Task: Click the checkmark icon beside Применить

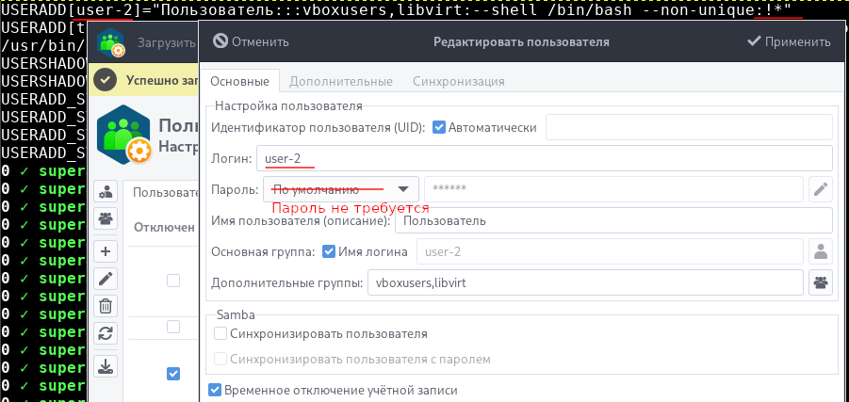Action: 754,41
